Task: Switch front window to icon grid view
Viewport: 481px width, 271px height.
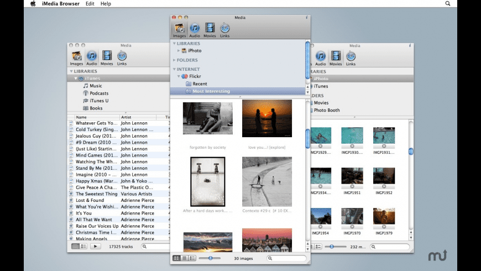Action: click(176, 258)
